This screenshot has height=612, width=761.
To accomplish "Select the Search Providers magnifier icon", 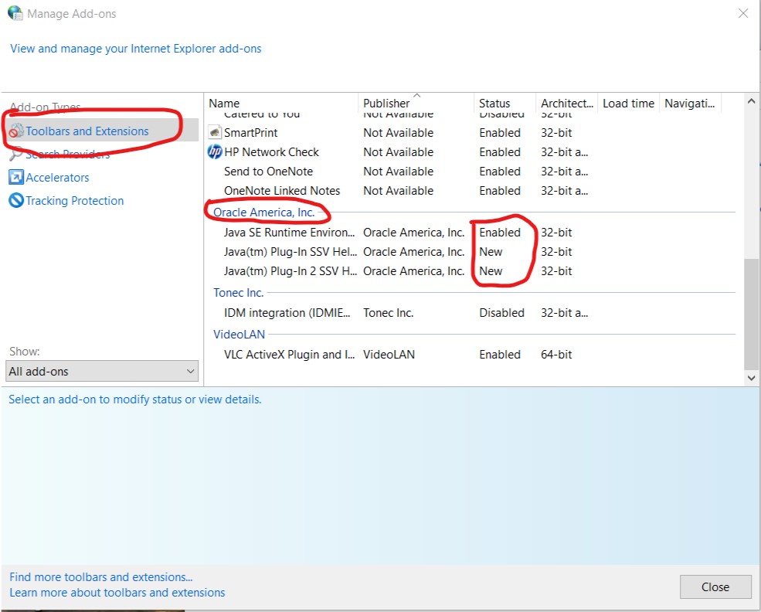I will 17,154.
